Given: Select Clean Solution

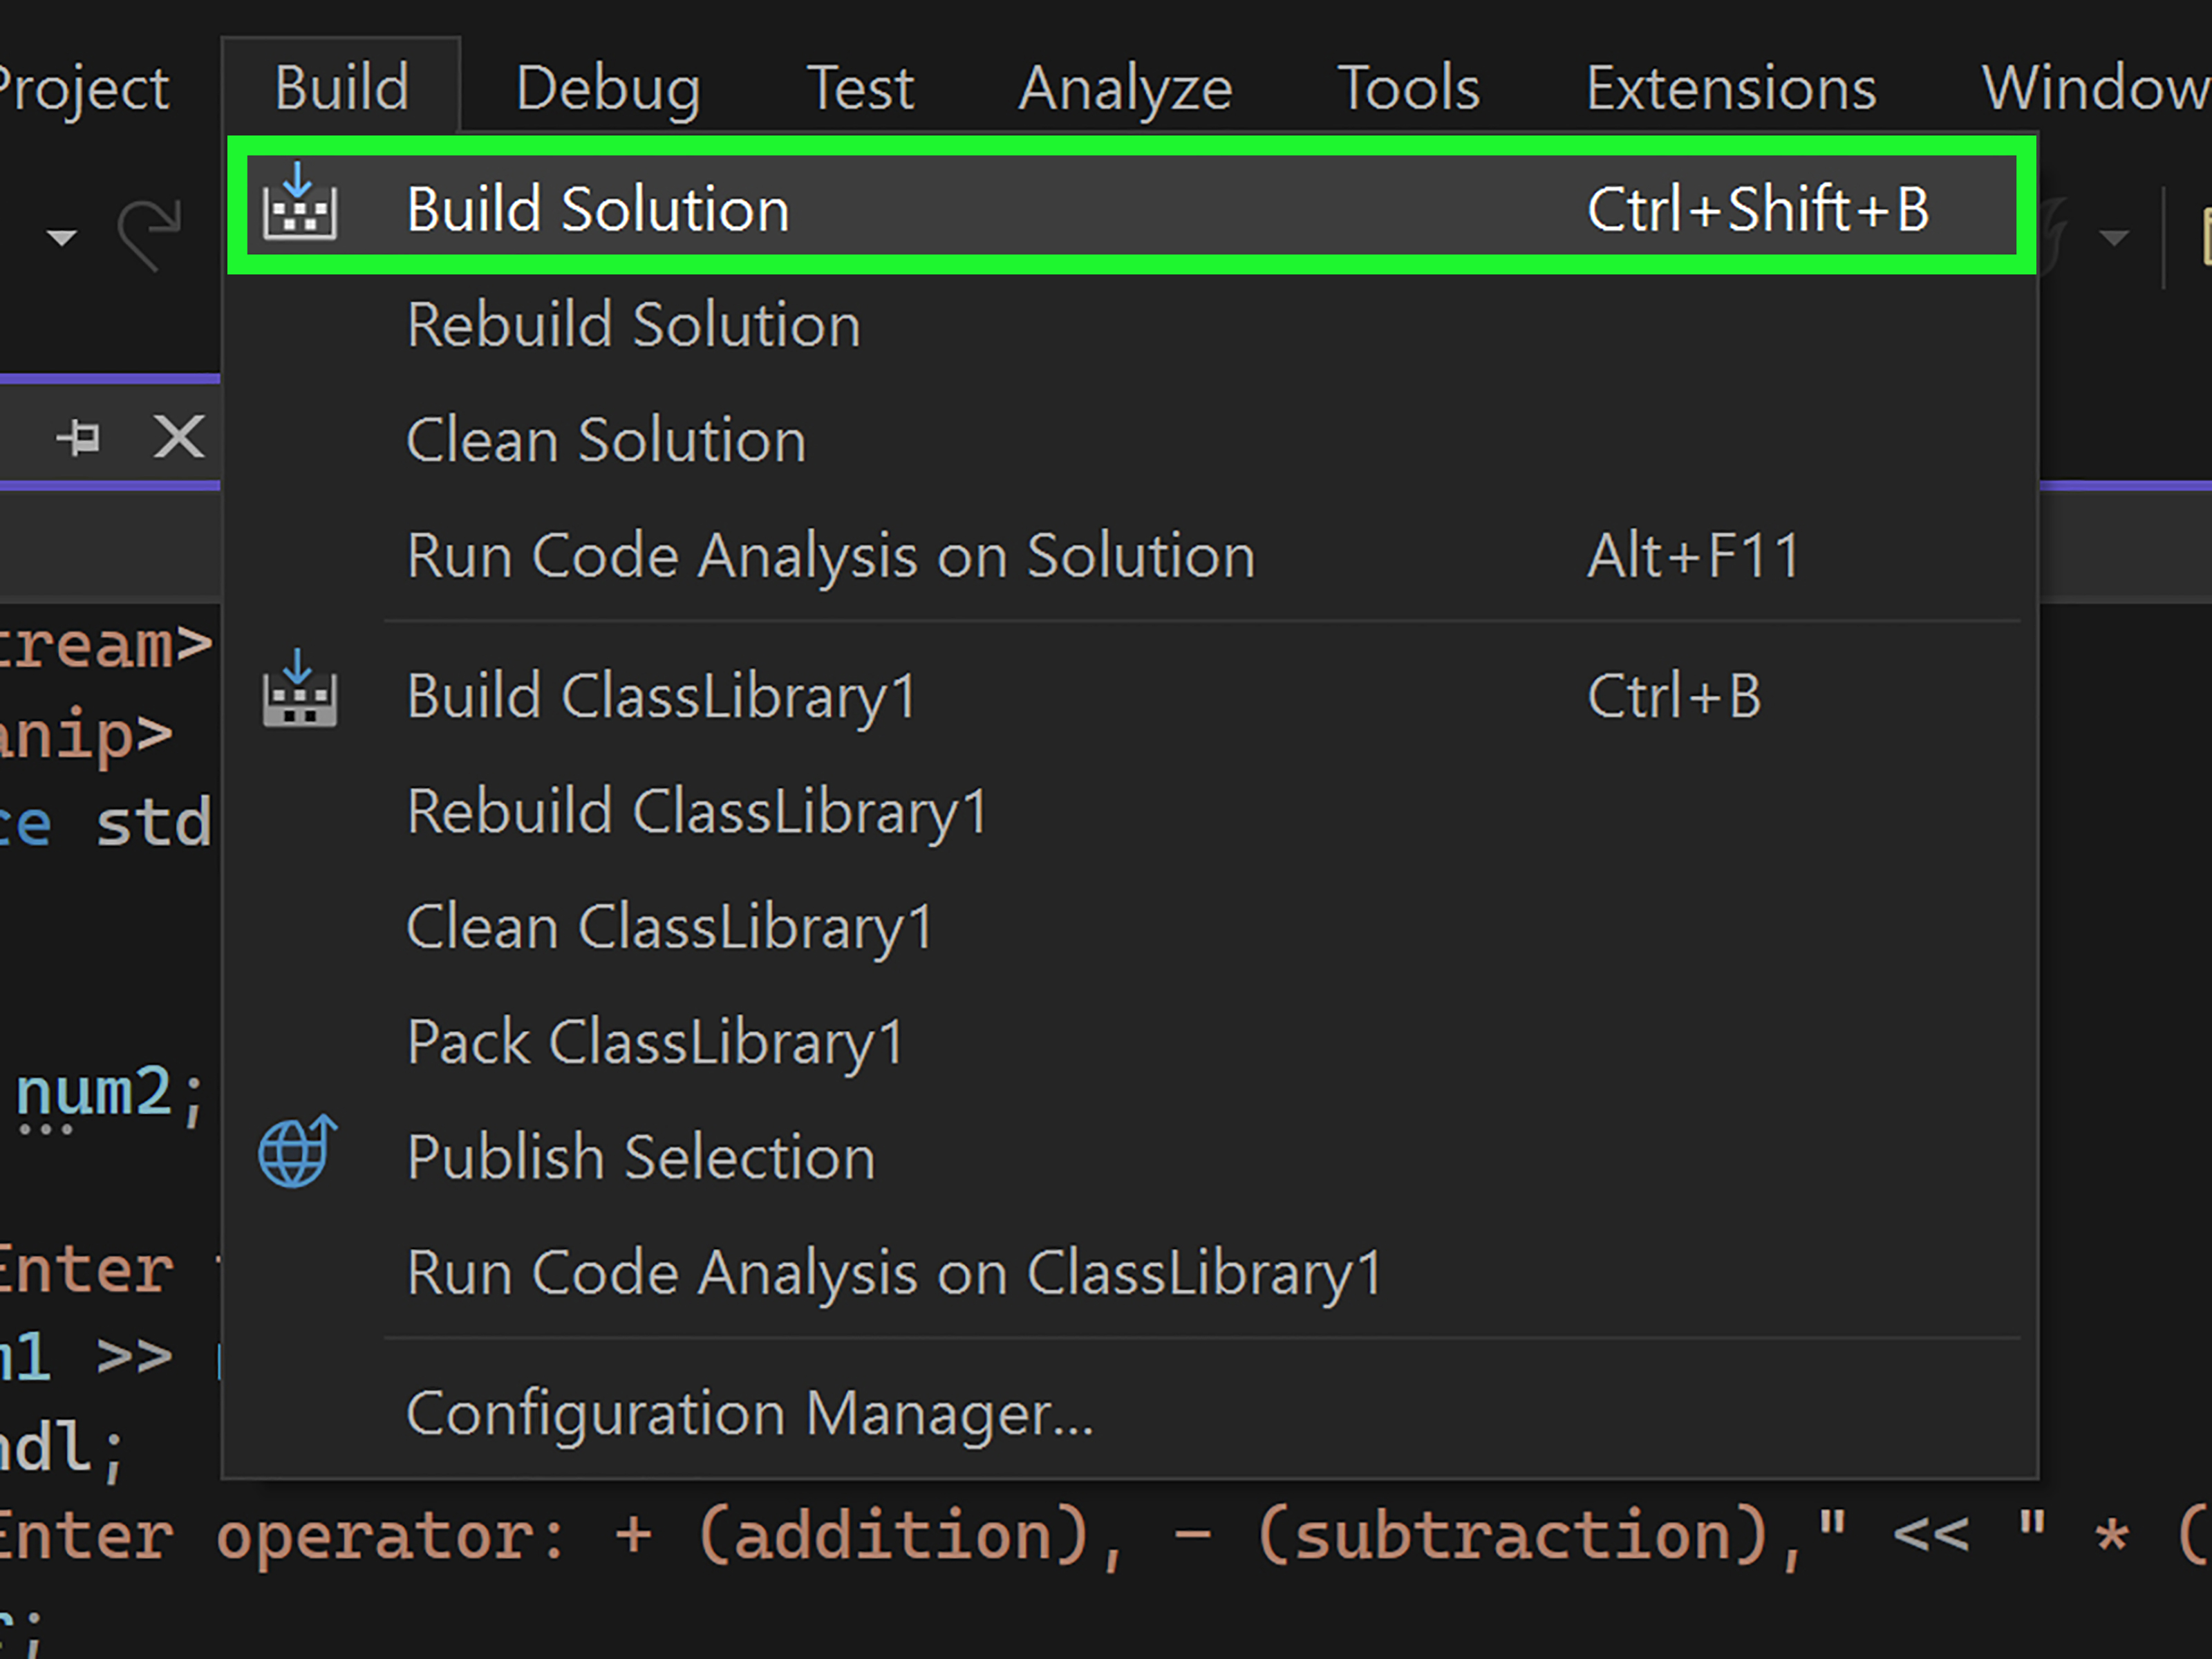Looking at the screenshot, I should (x=605, y=439).
